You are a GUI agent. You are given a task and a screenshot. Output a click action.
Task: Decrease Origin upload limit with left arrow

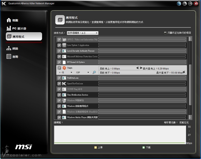(137, 68)
